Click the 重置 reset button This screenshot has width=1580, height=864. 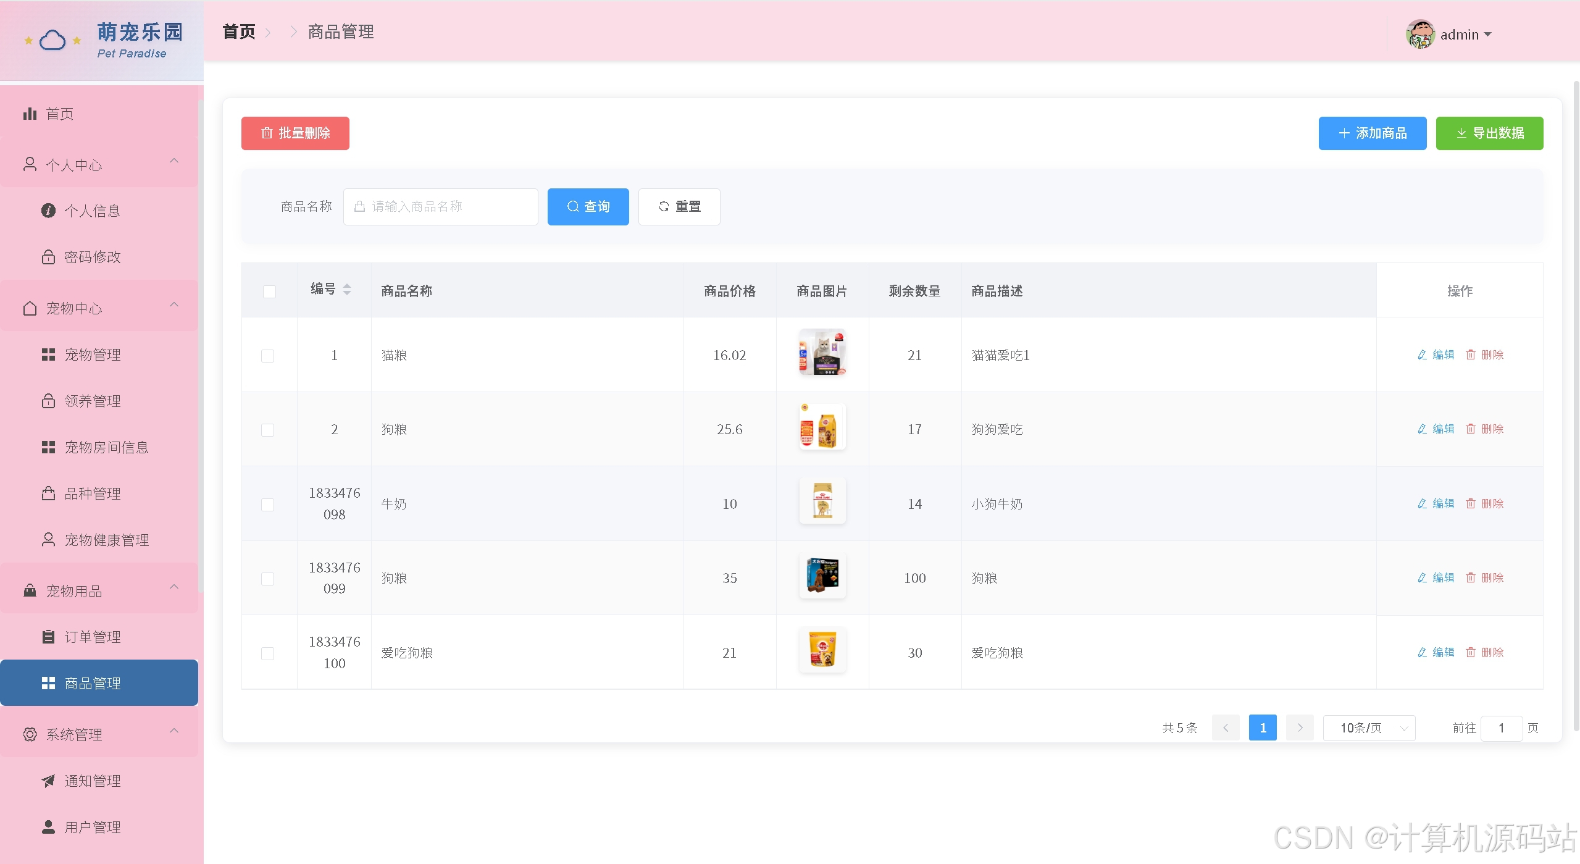[x=679, y=206]
